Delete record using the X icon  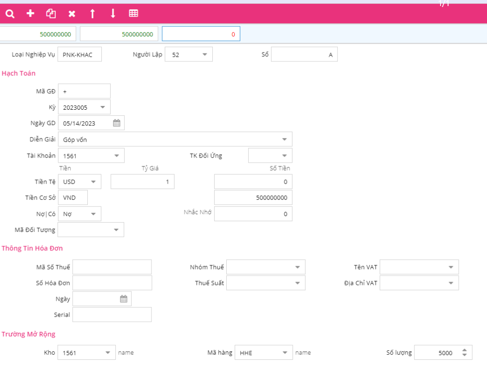[72, 13]
